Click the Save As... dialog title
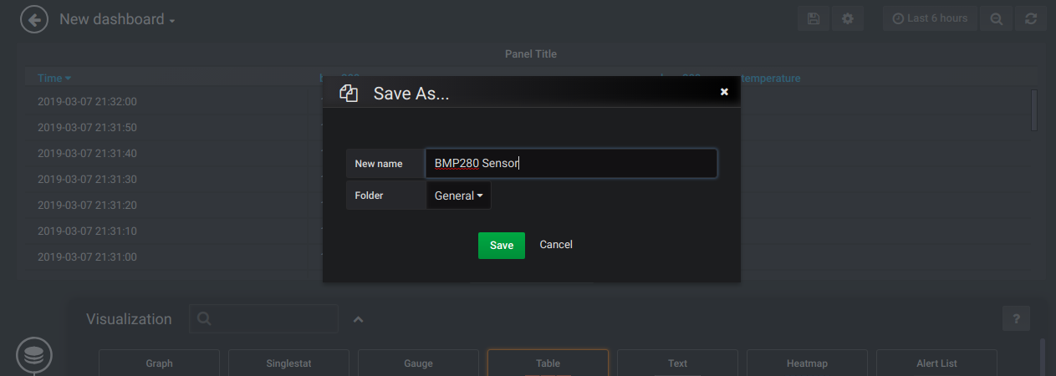 coord(411,94)
